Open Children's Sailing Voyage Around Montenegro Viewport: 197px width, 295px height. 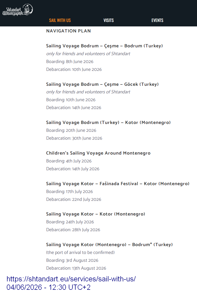point(98,153)
